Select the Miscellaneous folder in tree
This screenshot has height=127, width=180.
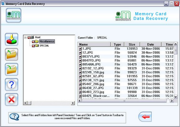point(47,41)
